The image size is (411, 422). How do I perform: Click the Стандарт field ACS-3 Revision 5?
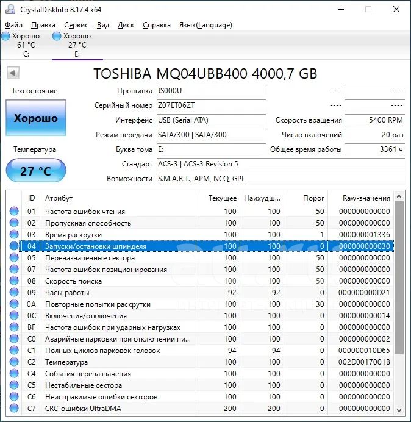click(281, 163)
